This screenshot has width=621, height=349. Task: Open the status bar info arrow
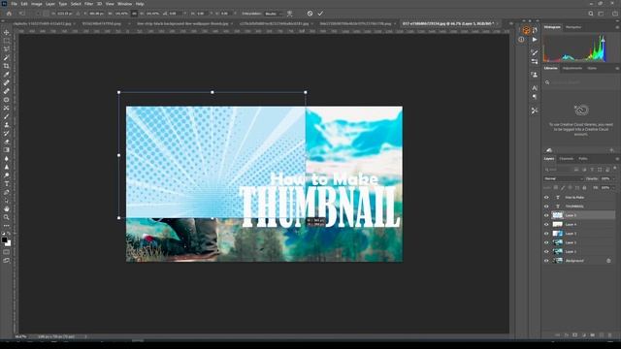86,336
